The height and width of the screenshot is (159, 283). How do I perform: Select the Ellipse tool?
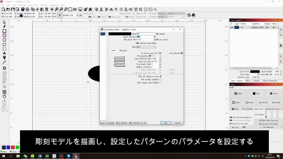pyautogui.click(x=4, y=35)
